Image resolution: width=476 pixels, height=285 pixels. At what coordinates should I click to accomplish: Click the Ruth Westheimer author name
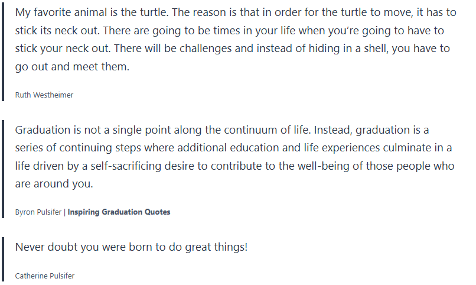[x=44, y=95]
